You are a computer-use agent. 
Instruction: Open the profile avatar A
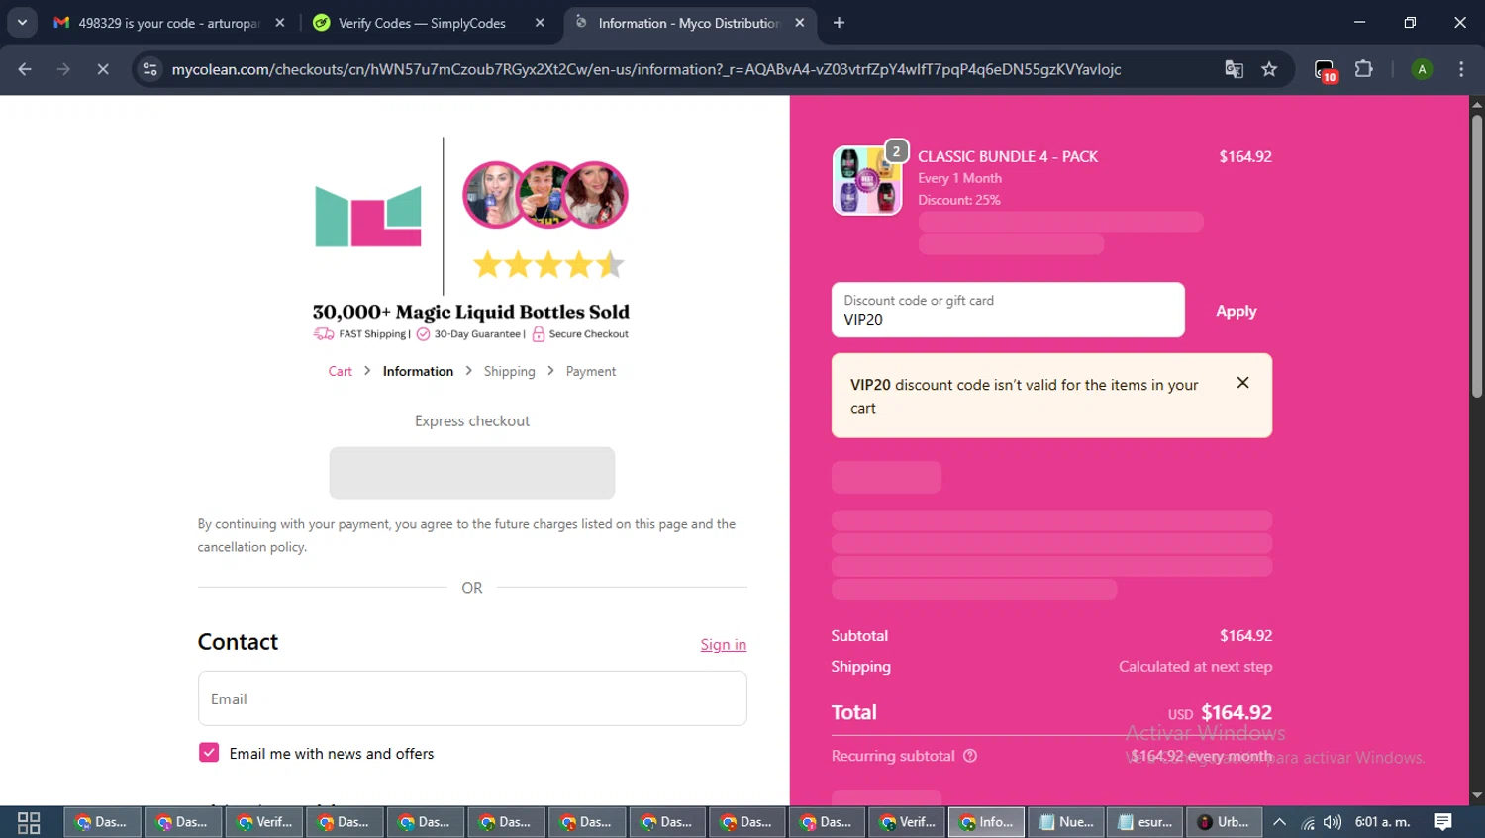point(1422,69)
